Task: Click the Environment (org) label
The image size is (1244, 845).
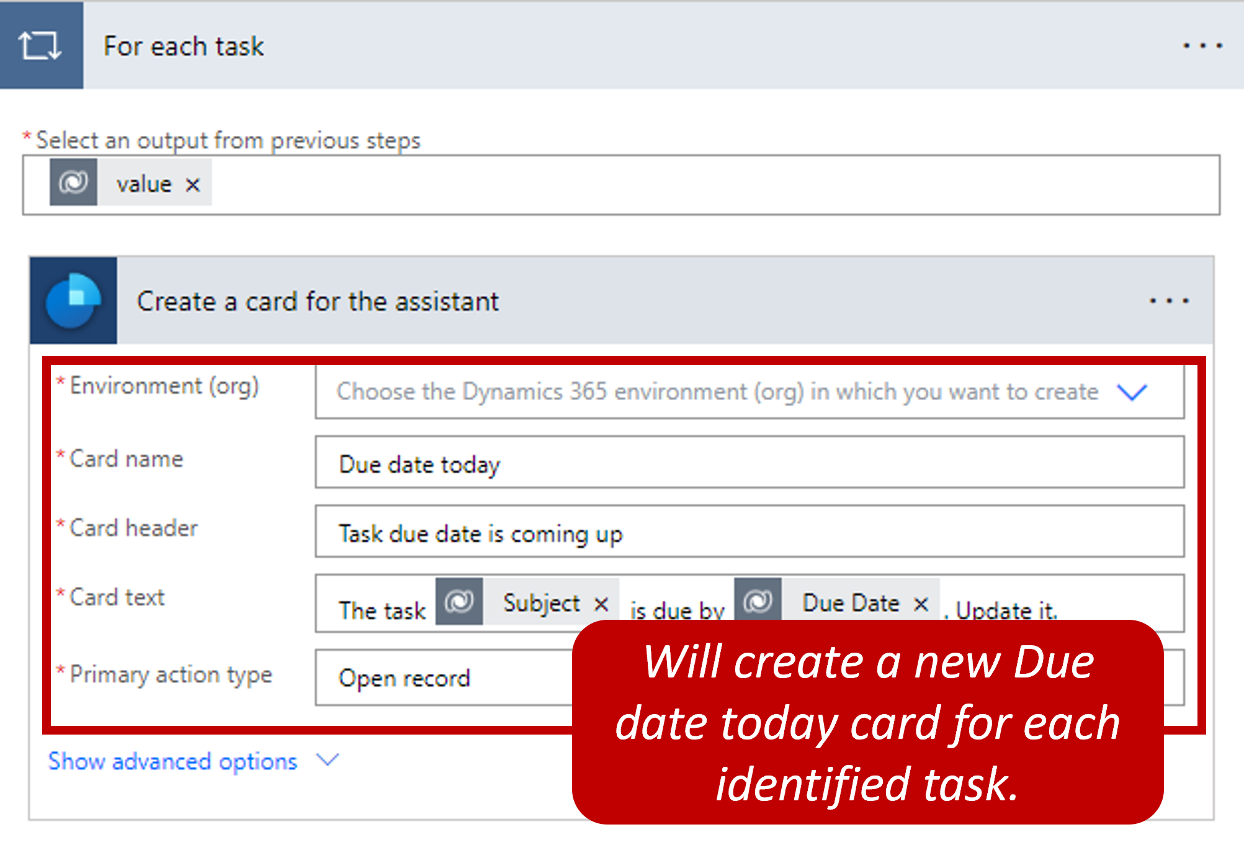Action: (164, 386)
